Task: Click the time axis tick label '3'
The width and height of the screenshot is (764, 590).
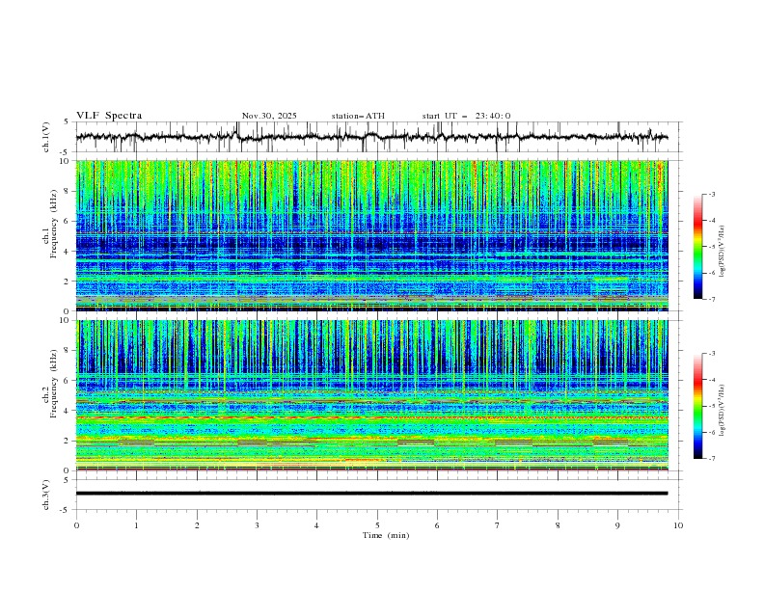Action: click(257, 525)
